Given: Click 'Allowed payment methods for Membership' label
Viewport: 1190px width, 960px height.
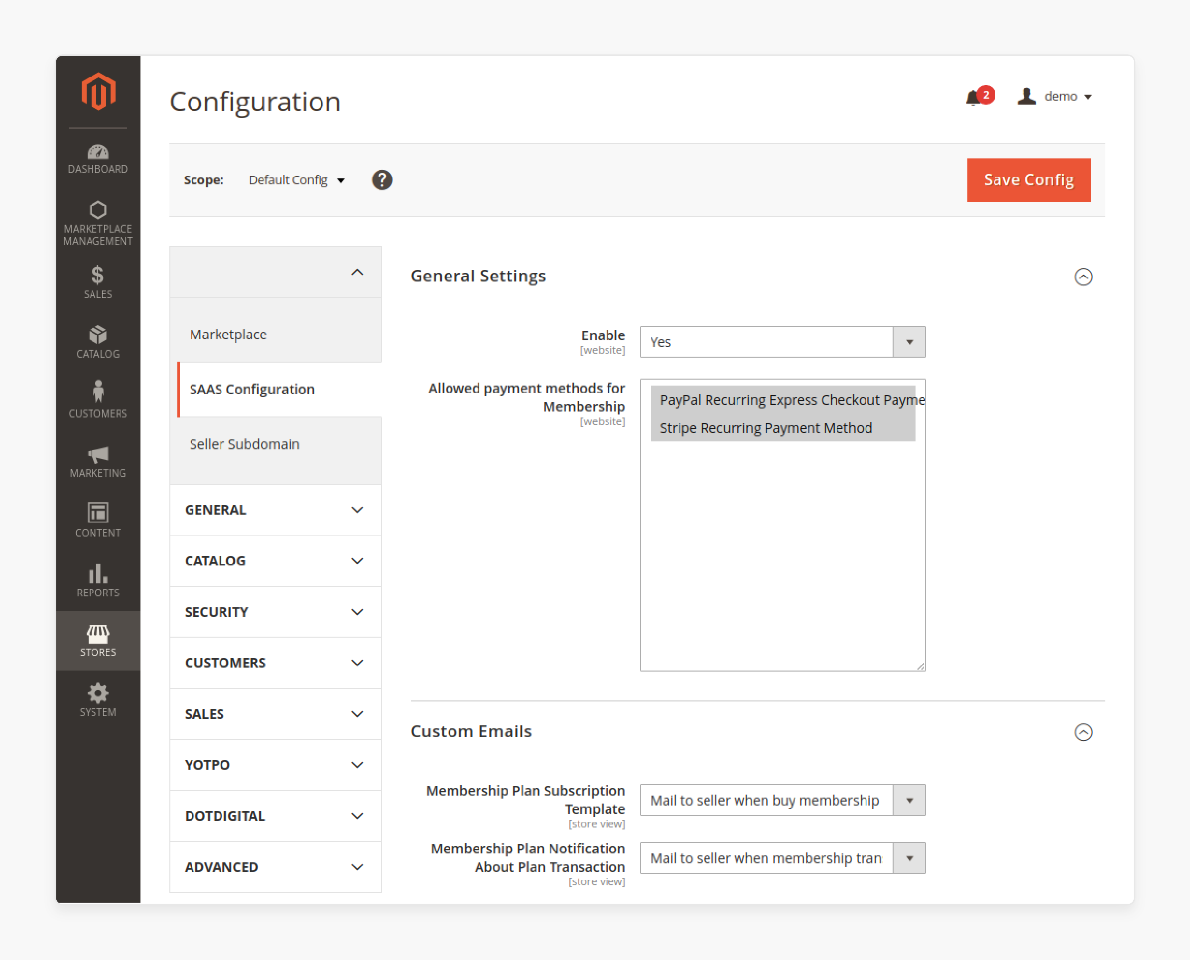Looking at the screenshot, I should point(527,397).
